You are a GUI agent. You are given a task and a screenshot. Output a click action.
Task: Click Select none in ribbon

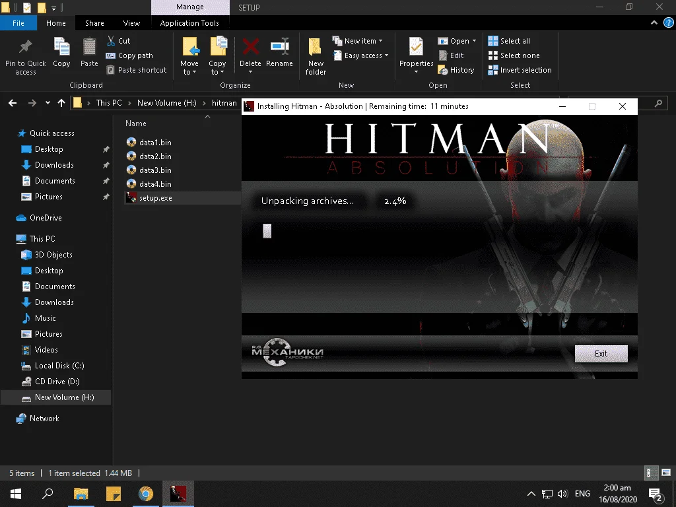pos(514,55)
